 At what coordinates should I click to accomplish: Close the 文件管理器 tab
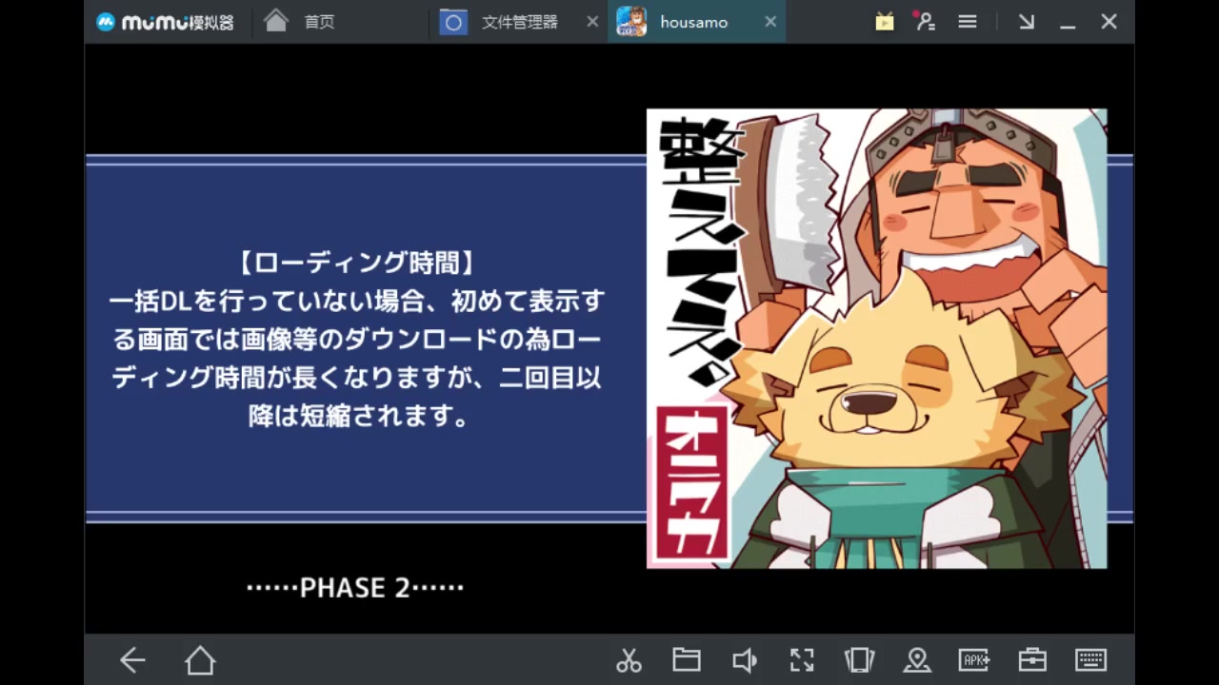592,21
